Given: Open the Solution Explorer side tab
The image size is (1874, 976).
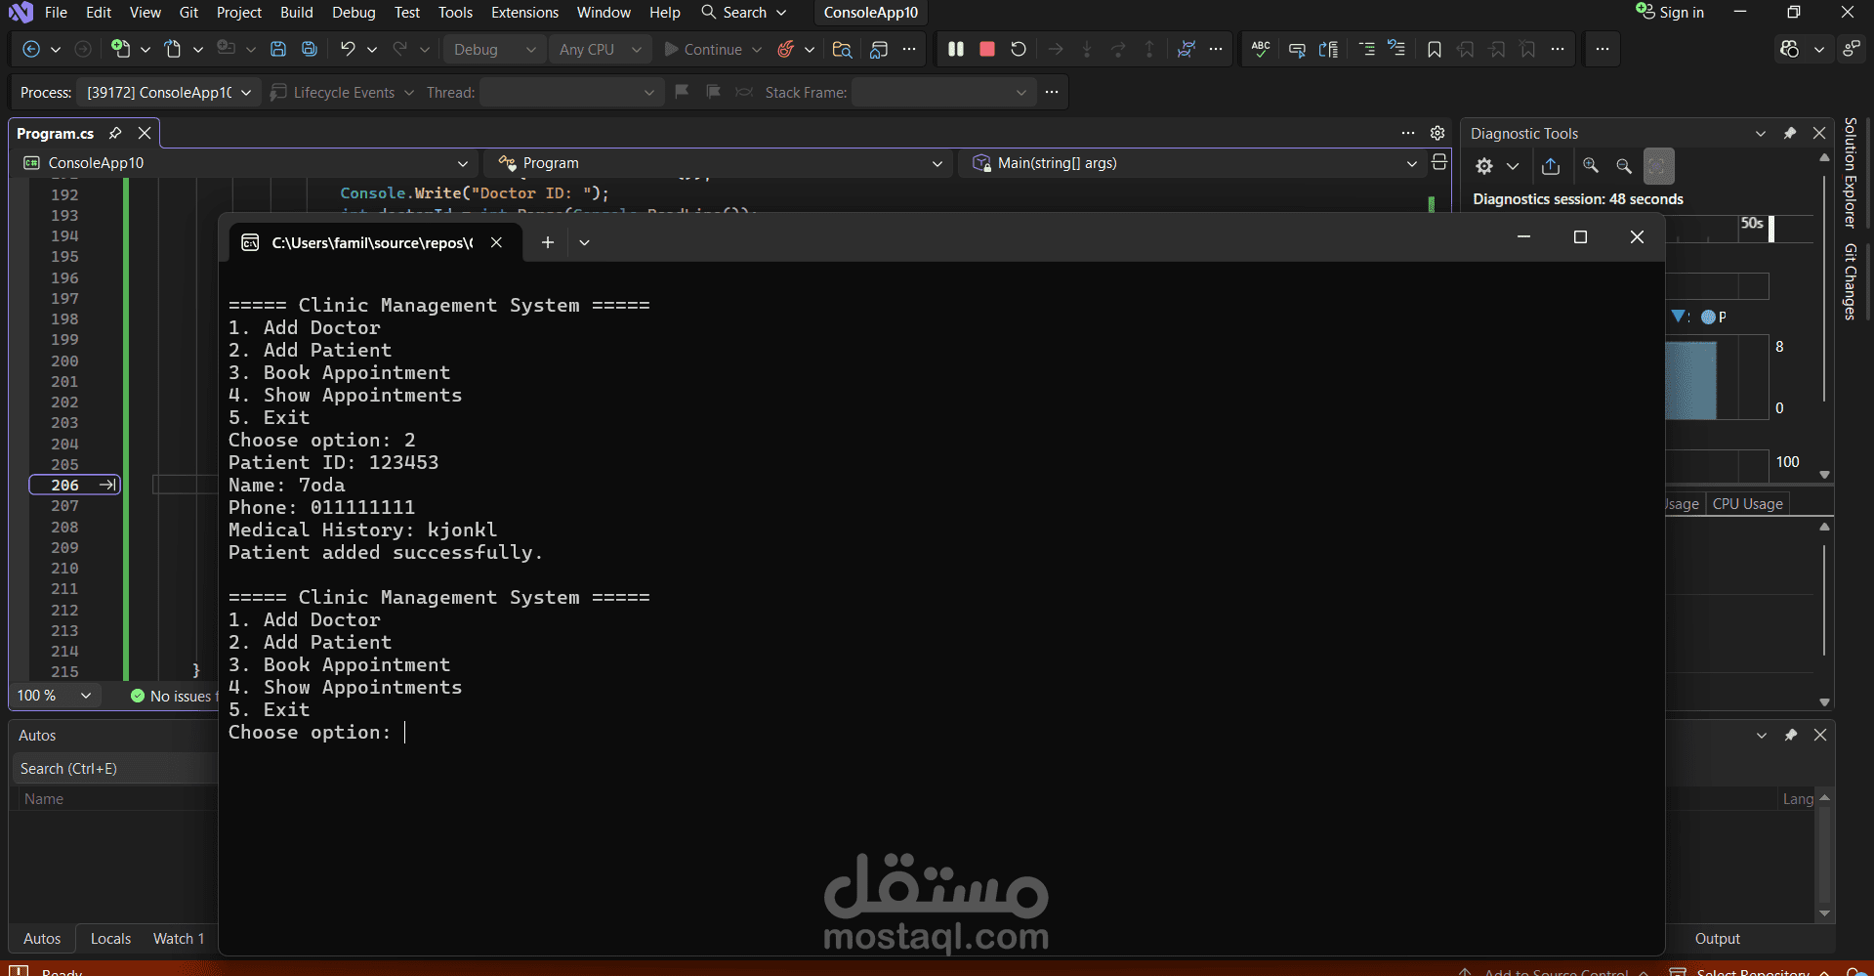Looking at the screenshot, I should point(1851,173).
